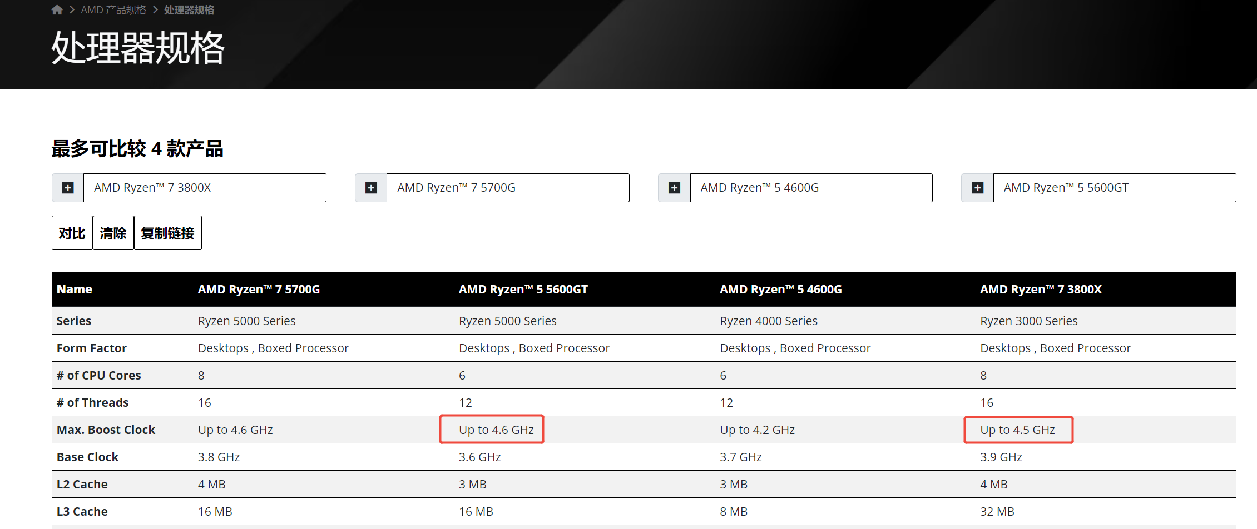
Task: Click the 复制链接 copy link button
Action: (168, 233)
